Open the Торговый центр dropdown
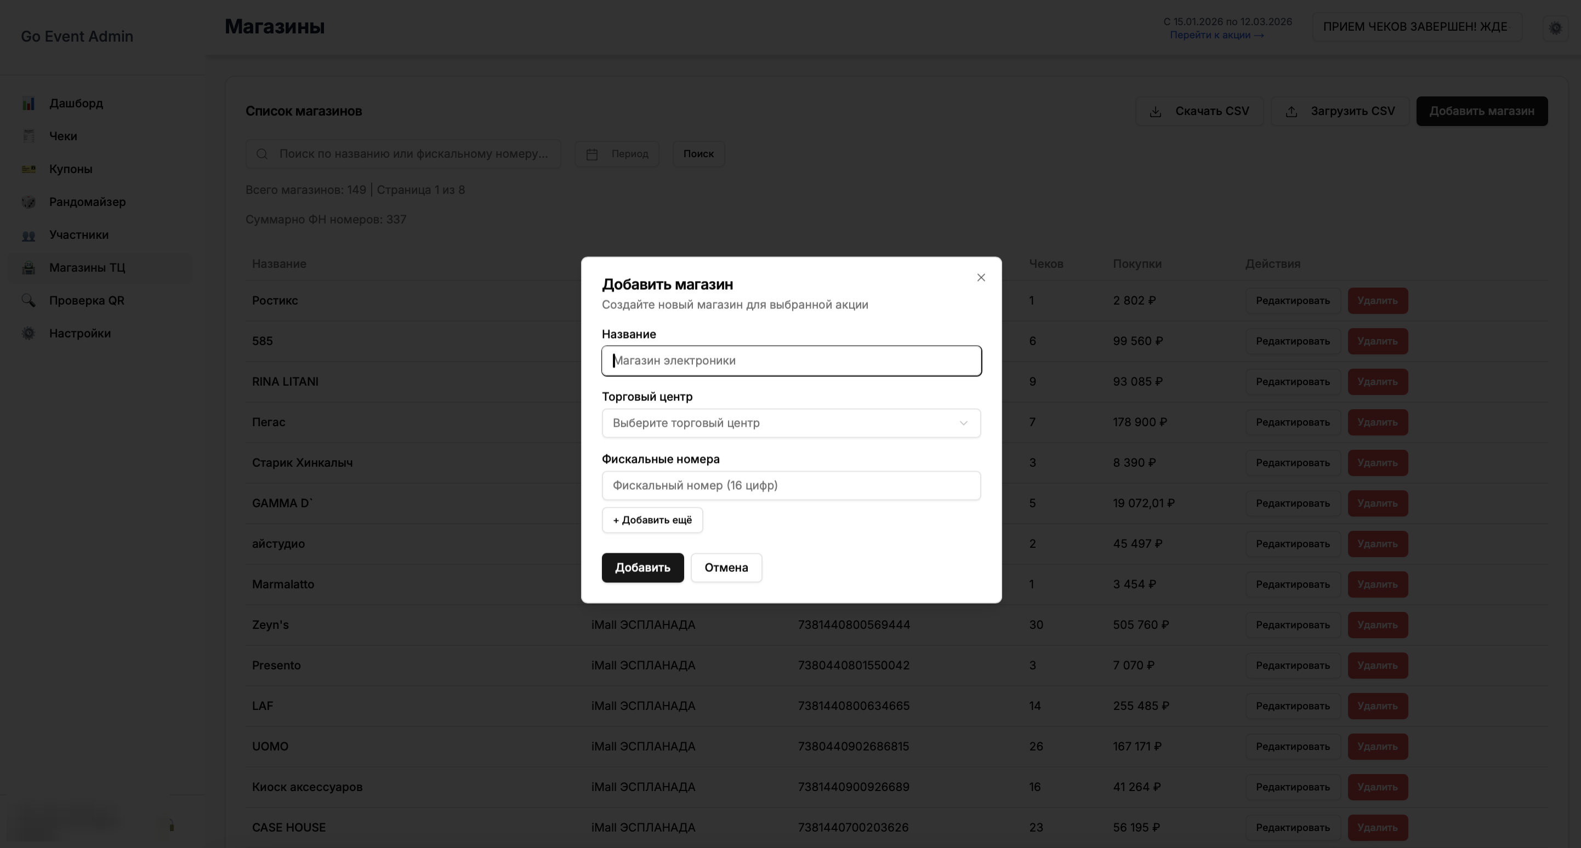Screen dimensions: 1581x848 (791, 423)
